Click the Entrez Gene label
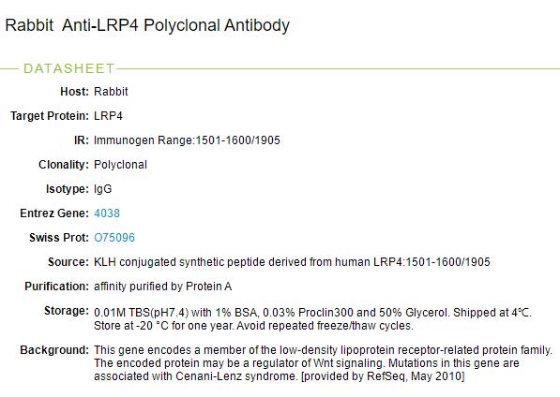560x397 pixels. tap(54, 213)
